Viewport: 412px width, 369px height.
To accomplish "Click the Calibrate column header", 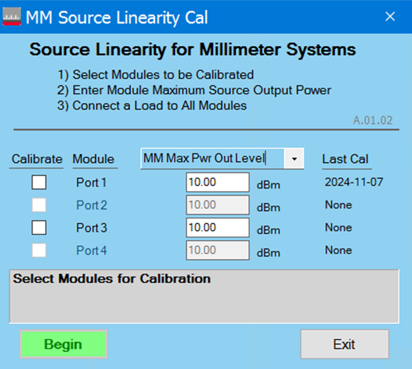I will point(37,159).
